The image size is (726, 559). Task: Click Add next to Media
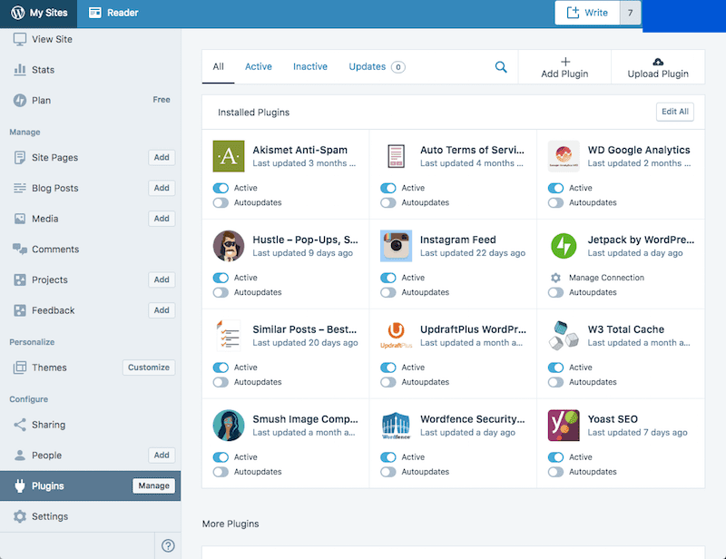[162, 219]
